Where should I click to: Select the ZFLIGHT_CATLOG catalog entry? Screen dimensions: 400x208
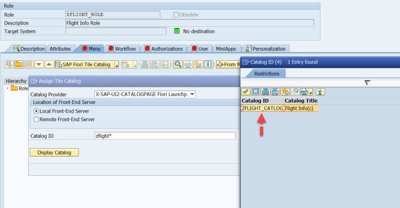(x=262, y=108)
